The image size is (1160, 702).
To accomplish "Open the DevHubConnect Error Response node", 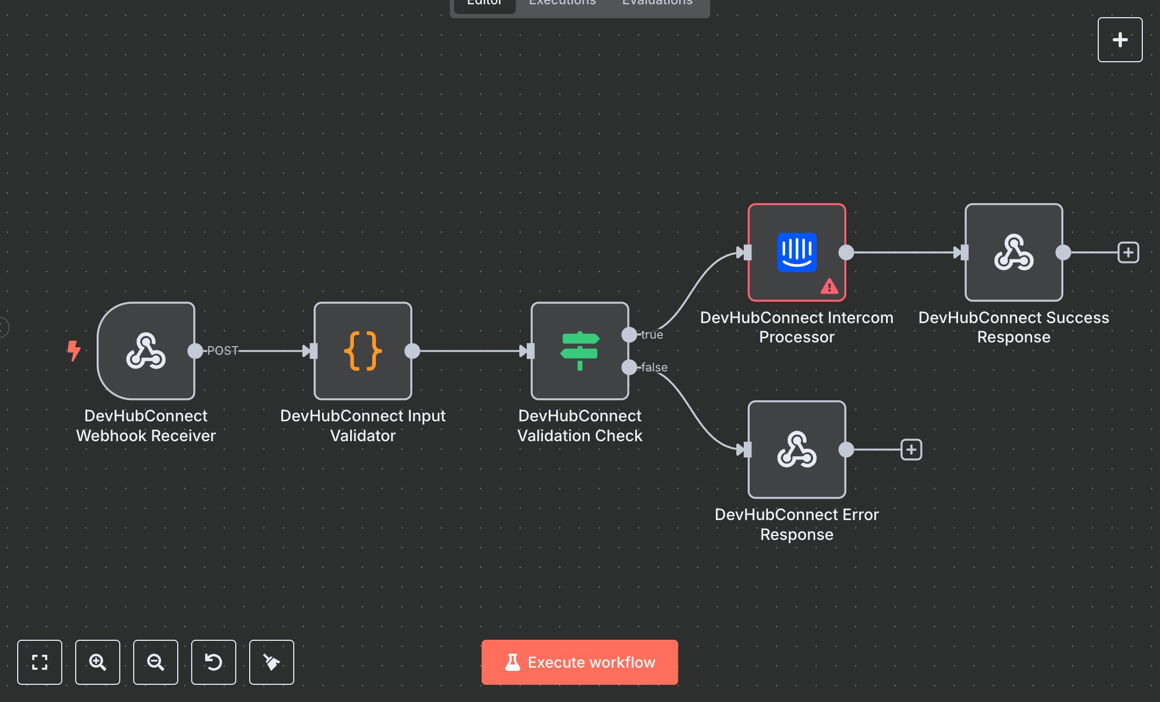I will (x=796, y=450).
